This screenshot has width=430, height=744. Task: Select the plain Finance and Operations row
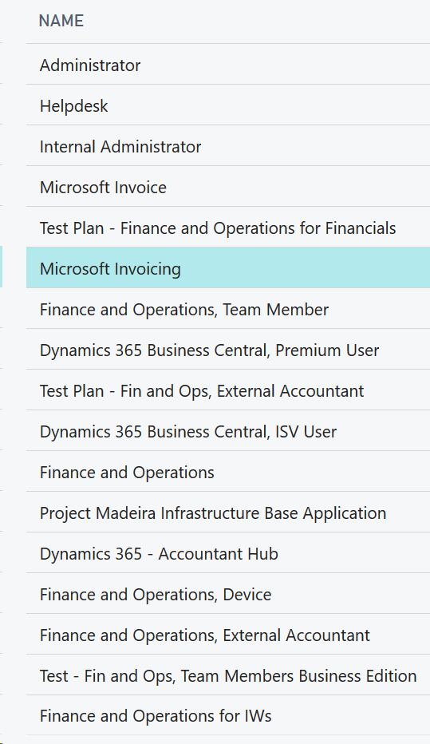coord(228,472)
